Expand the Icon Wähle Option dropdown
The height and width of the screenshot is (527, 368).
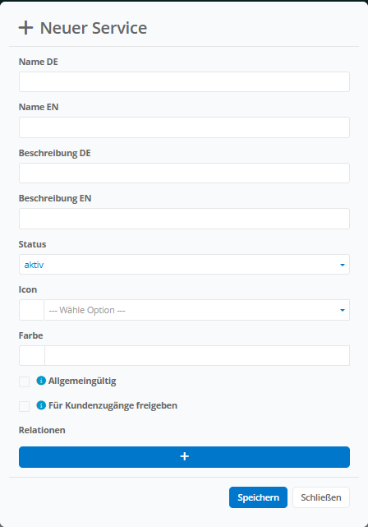tap(197, 310)
